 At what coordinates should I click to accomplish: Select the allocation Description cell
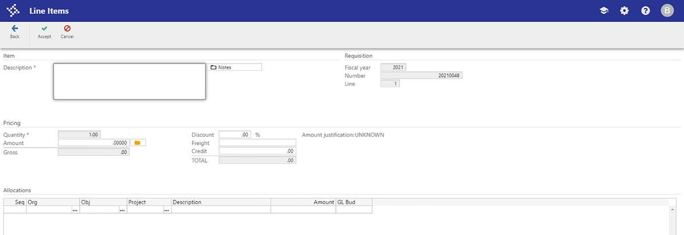click(221, 210)
